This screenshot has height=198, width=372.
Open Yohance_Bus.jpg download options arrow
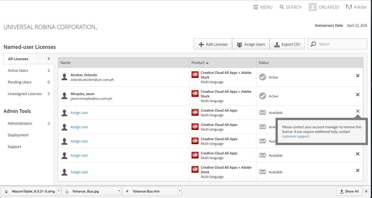point(119,191)
